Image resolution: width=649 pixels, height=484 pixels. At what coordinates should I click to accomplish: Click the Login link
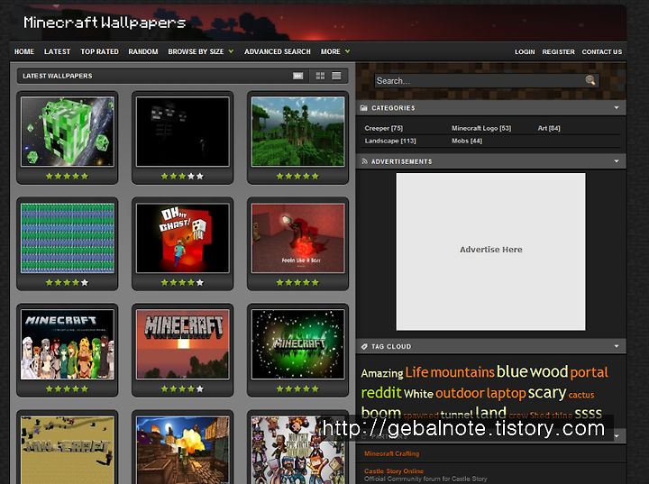pos(525,51)
